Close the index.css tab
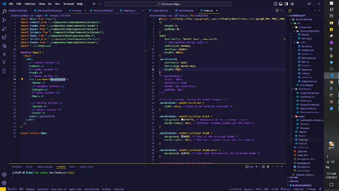339x191 pixels. pos(217,10)
